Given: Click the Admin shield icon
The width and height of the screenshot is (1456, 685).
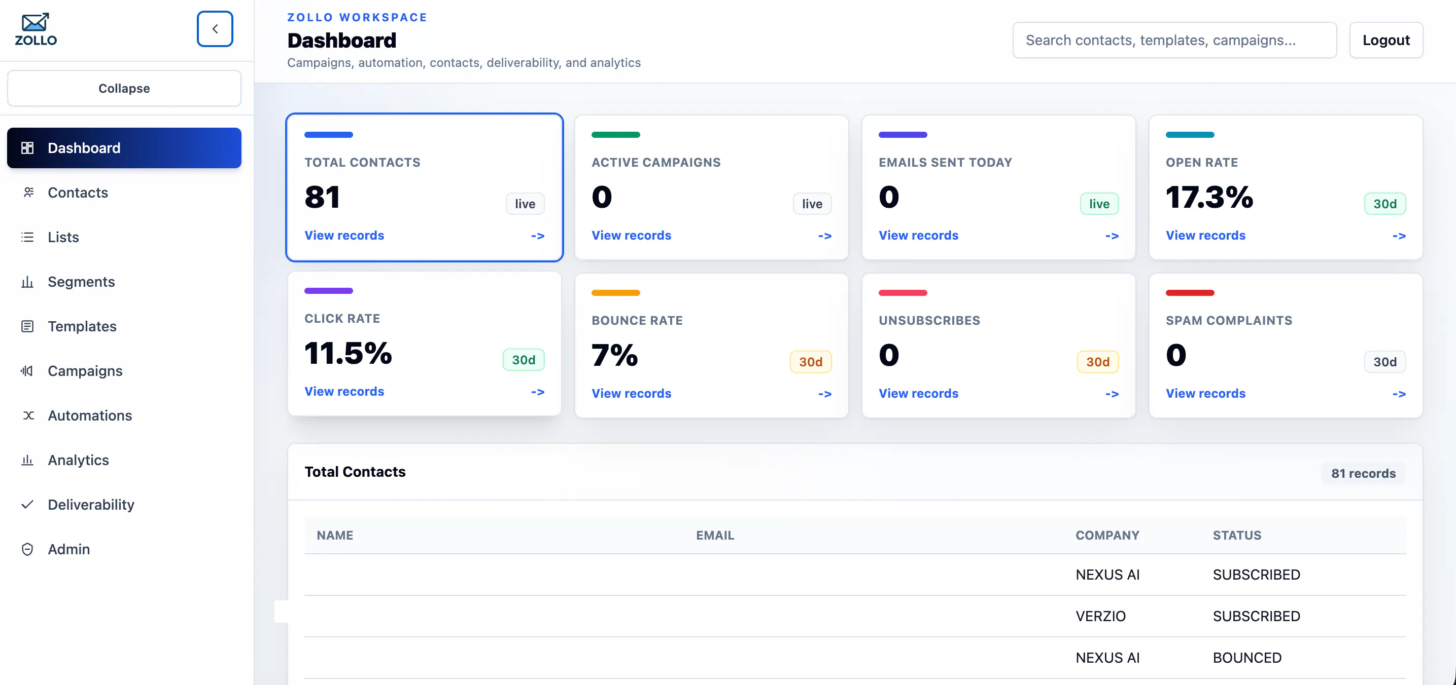Looking at the screenshot, I should pos(27,549).
